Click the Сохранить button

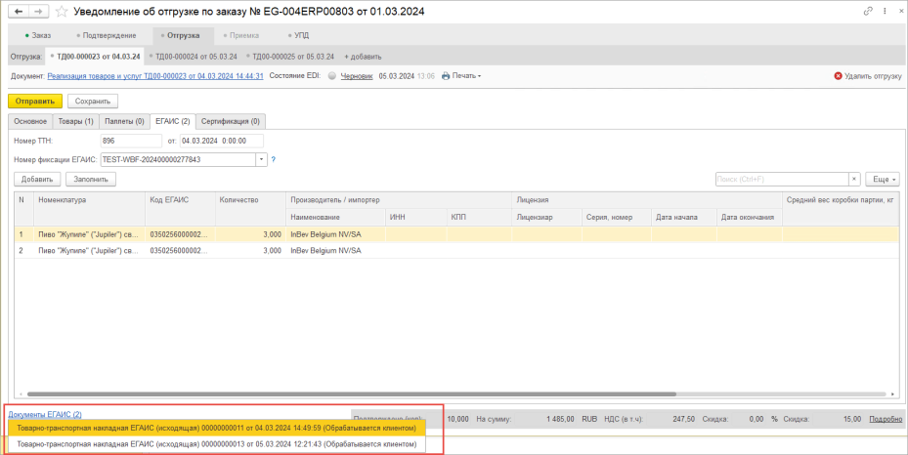(x=93, y=102)
